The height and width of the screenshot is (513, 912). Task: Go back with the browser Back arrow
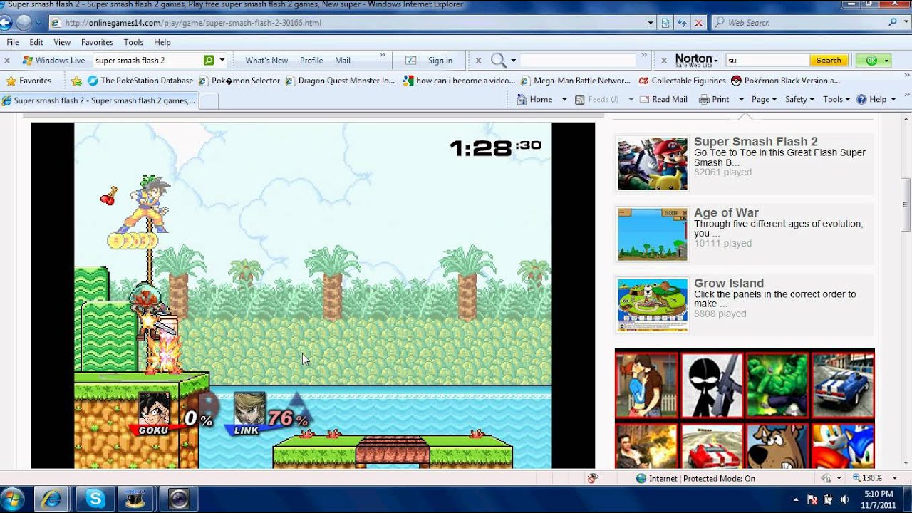[5, 23]
